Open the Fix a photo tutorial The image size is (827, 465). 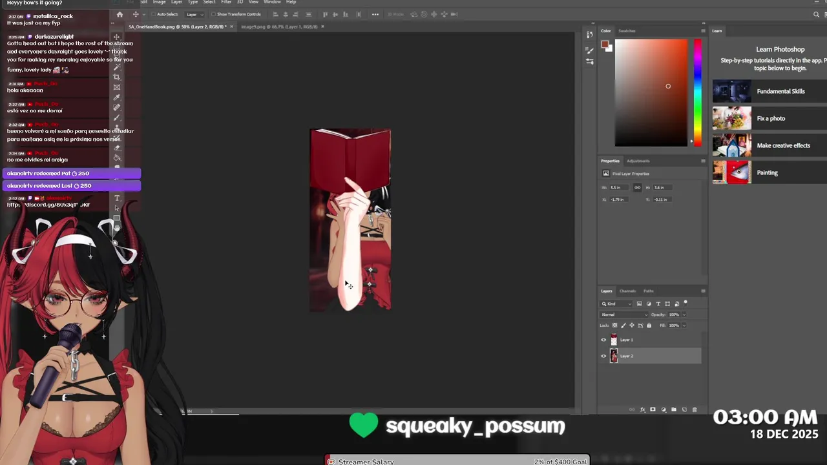point(769,118)
